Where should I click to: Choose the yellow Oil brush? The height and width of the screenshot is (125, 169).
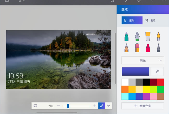tap(148, 36)
